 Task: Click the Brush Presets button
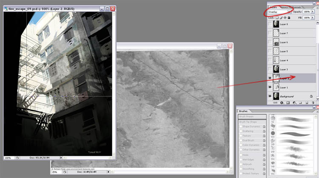(x=253, y=116)
